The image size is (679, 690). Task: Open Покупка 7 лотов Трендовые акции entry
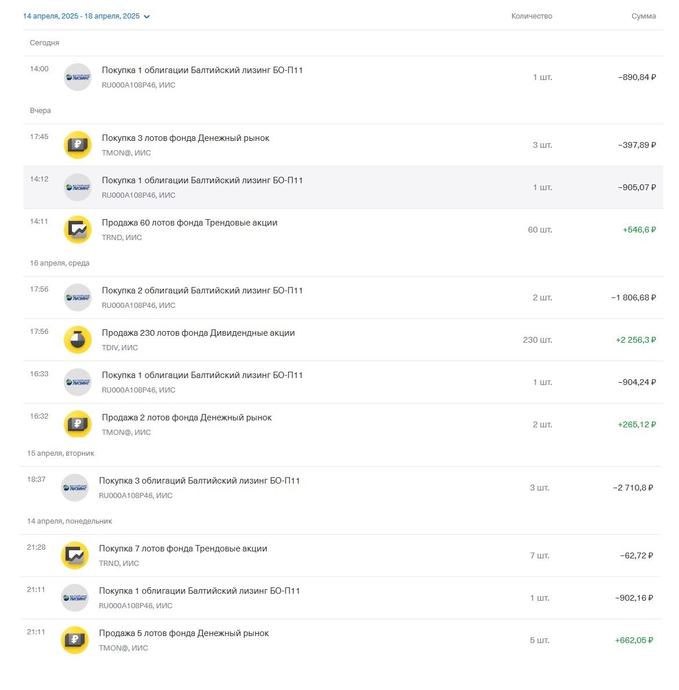click(x=340, y=555)
